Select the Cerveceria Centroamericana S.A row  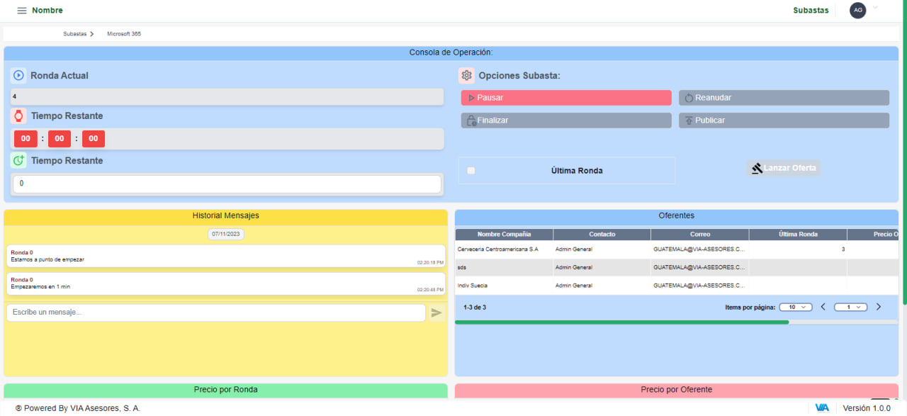tap(677, 249)
